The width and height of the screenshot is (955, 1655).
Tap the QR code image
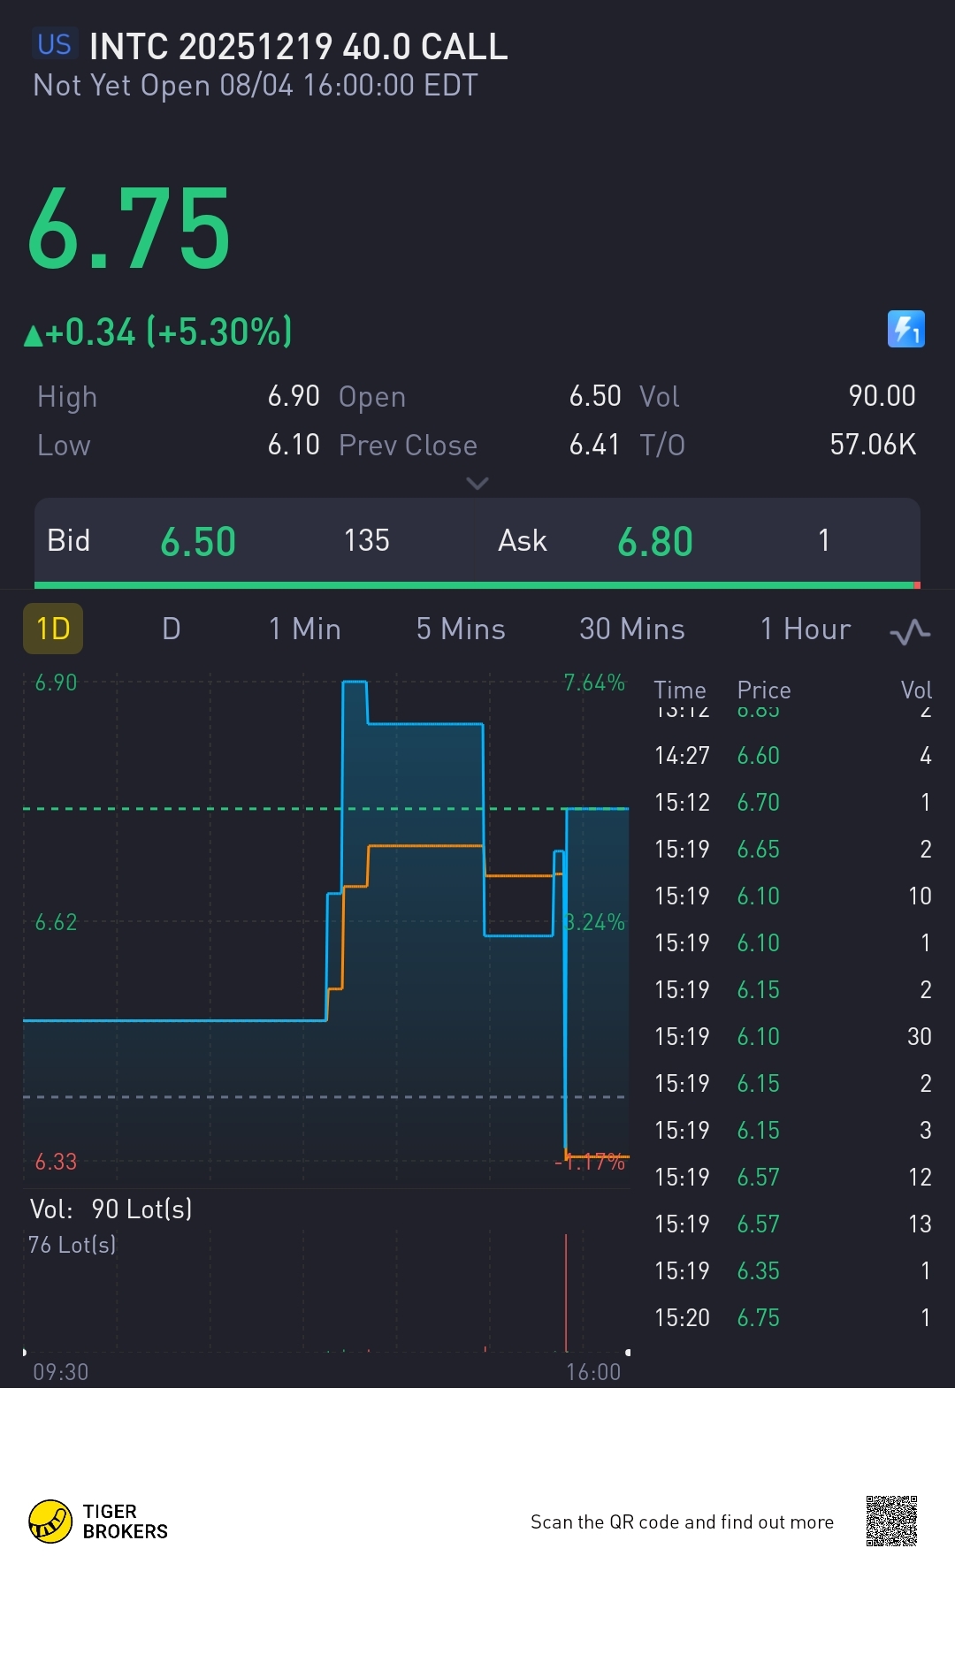coord(891,1521)
